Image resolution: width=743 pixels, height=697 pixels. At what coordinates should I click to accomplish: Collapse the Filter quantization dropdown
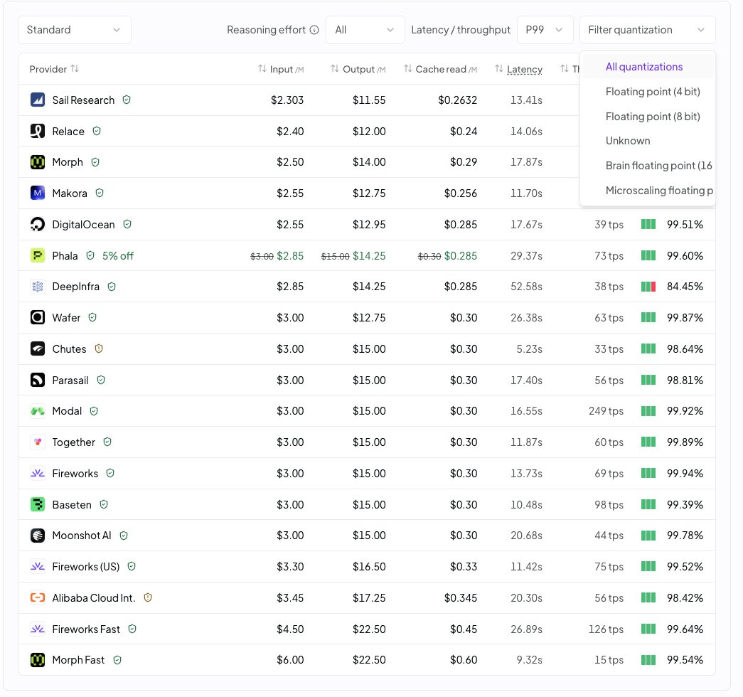pyautogui.click(x=647, y=30)
